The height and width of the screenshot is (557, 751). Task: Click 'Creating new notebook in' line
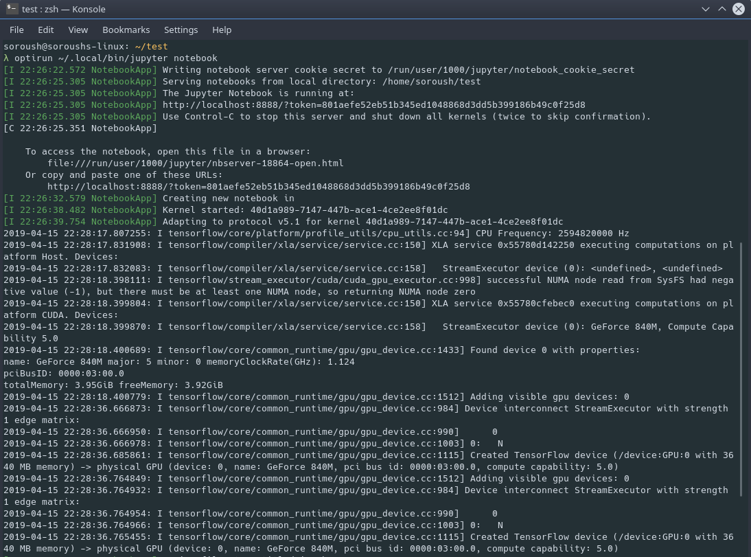(148, 198)
